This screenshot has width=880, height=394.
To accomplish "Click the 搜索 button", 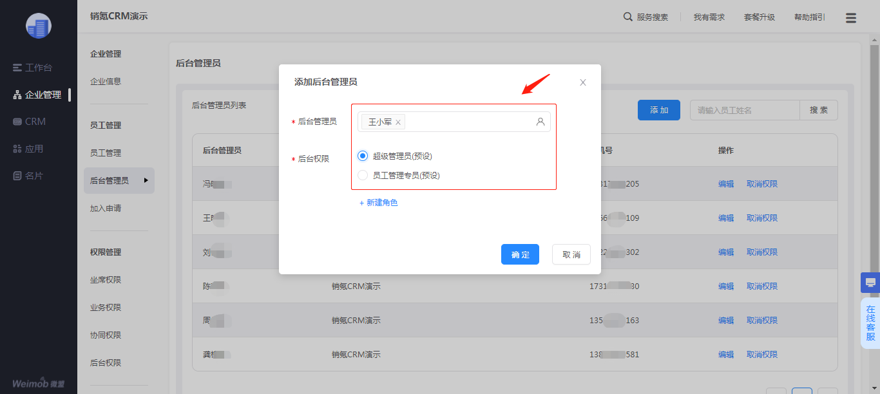I will tap(819, 110).
